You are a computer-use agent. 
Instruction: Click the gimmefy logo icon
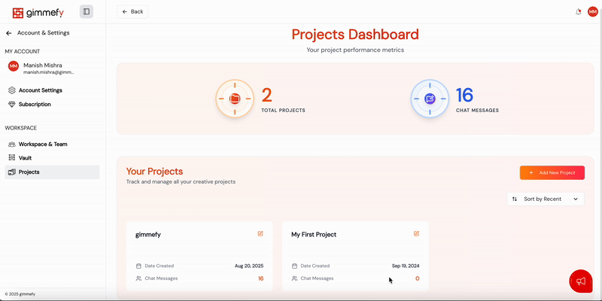pyautogui.click(x=17, y=12)
